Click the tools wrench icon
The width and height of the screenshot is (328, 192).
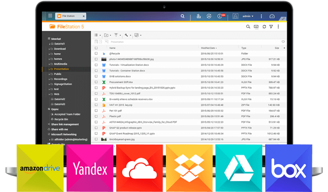tap(126, 35)
